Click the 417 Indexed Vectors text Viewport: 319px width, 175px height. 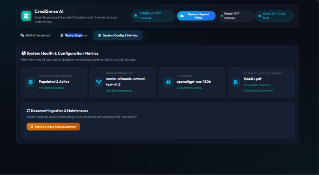[51, 88]
